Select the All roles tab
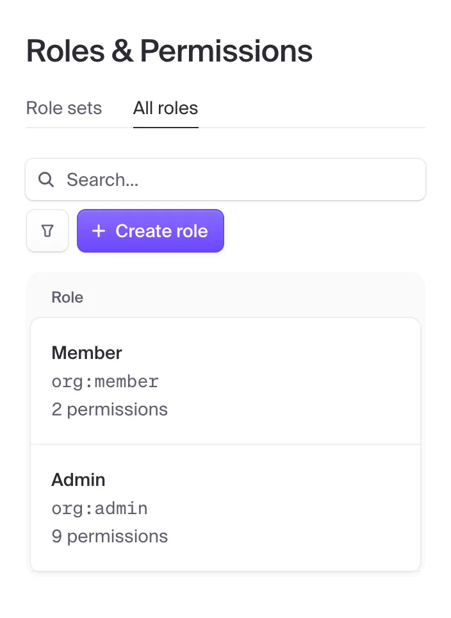 pos(165,108)
